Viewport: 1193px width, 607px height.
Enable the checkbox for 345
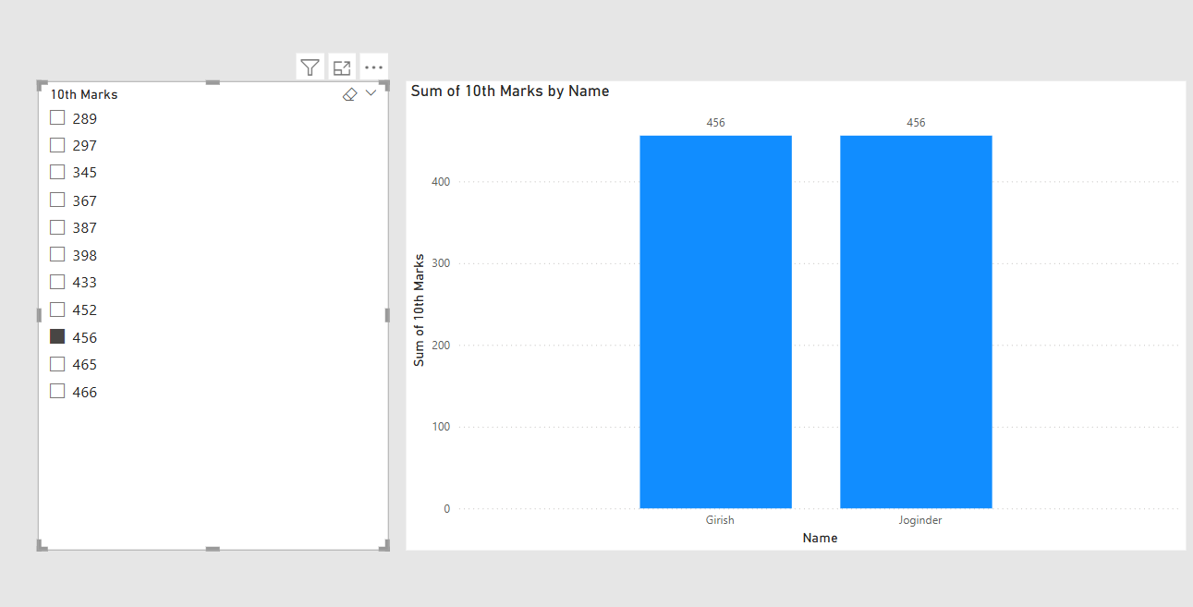coord(56,172)
